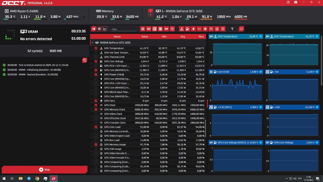323x182 pixels.
Task: Check the GPU Hot Spot Temperature checkbox
Action: pos(96,53)
